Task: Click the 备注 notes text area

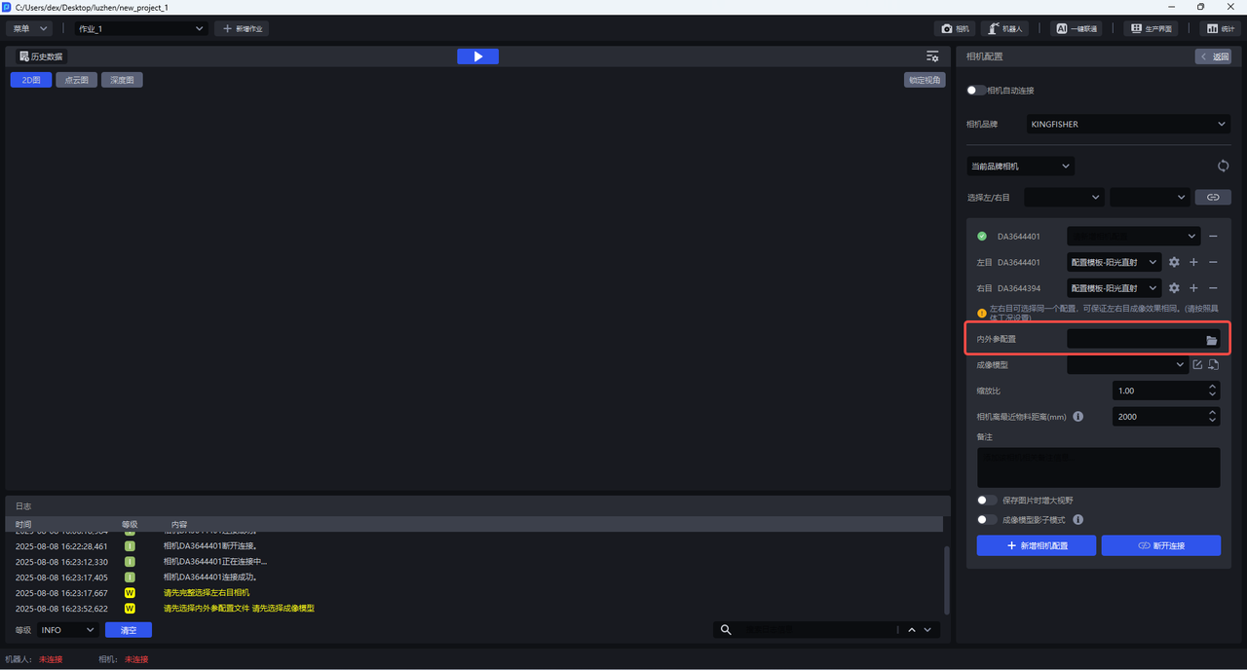Action: coord(1098,467)
